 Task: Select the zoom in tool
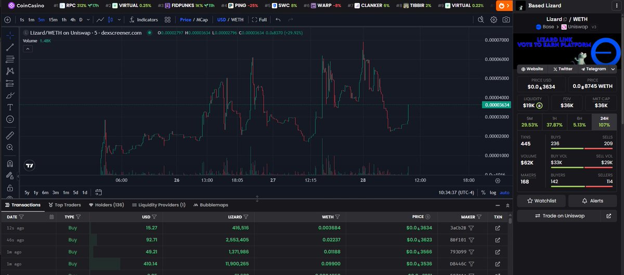click(x=10, y=147)
